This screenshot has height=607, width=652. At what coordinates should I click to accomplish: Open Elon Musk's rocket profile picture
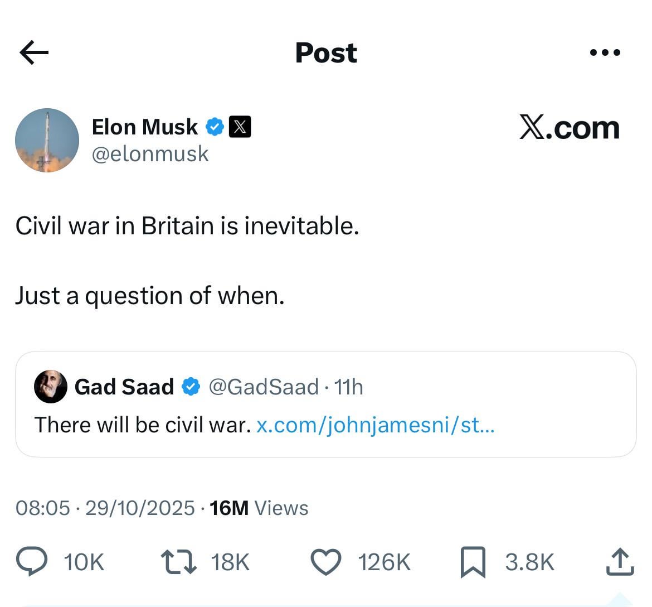[47, 140]
